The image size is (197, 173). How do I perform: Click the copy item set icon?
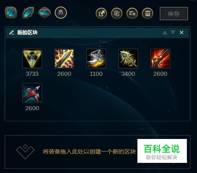coord(117,13)
